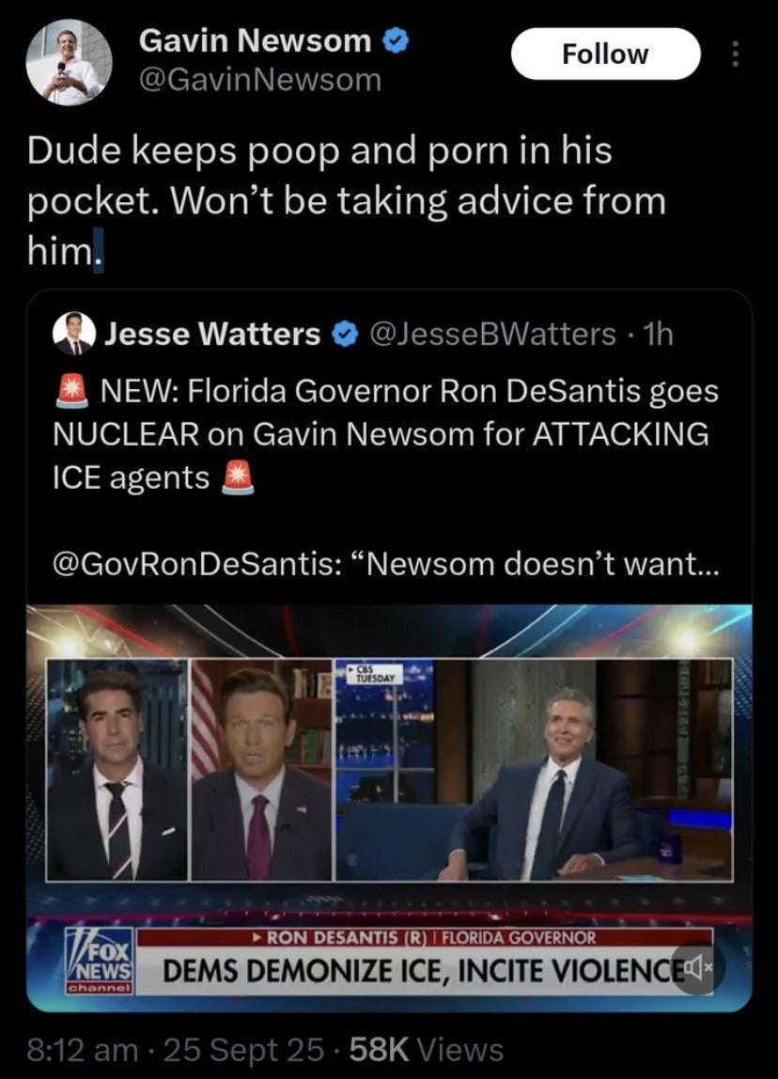Follow Gavin Newsom
The height and width of the screenshot is (1079, 778).
tap(605, 54)
